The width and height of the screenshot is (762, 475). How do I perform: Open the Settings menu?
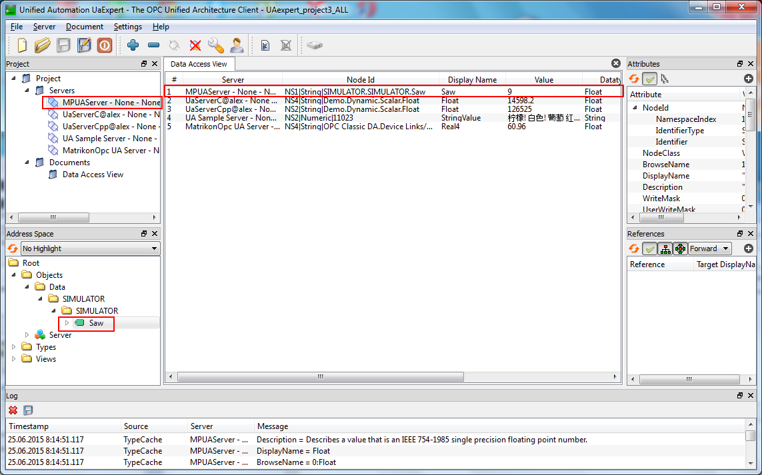click(x=128, y=27)
